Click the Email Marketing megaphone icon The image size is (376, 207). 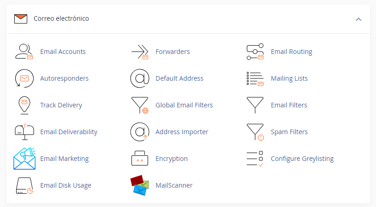point(24,159)
